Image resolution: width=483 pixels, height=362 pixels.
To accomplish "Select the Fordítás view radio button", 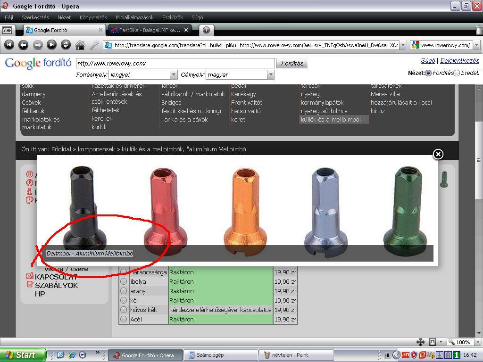I will tap(428, 73).
